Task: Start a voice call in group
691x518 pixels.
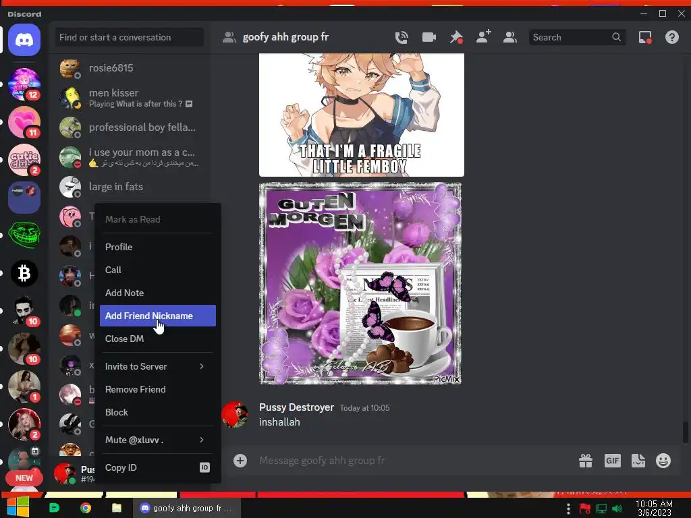Action: click(x=402, y=38)
